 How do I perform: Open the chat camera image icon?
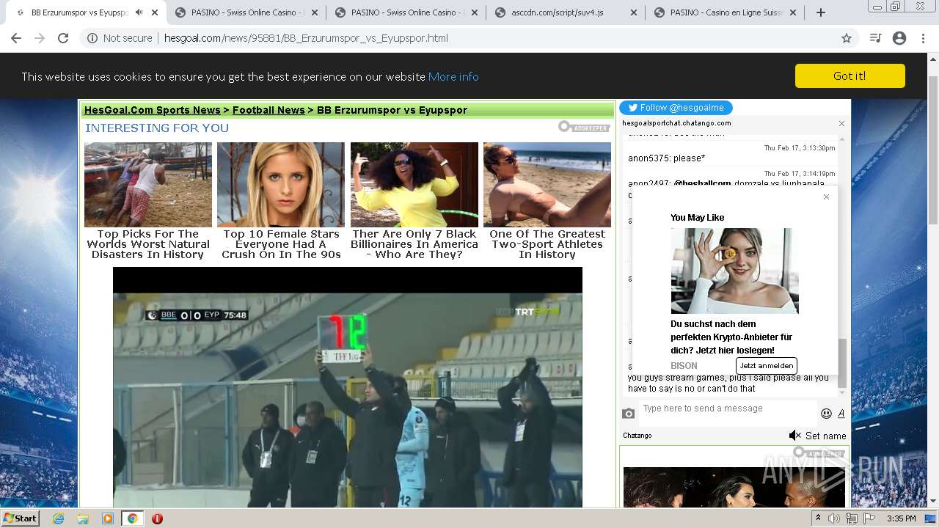[x=628, y=414]
